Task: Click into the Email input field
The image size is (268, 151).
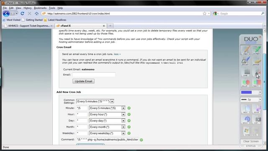Action: pyautogui.click(x=94, y=75)
